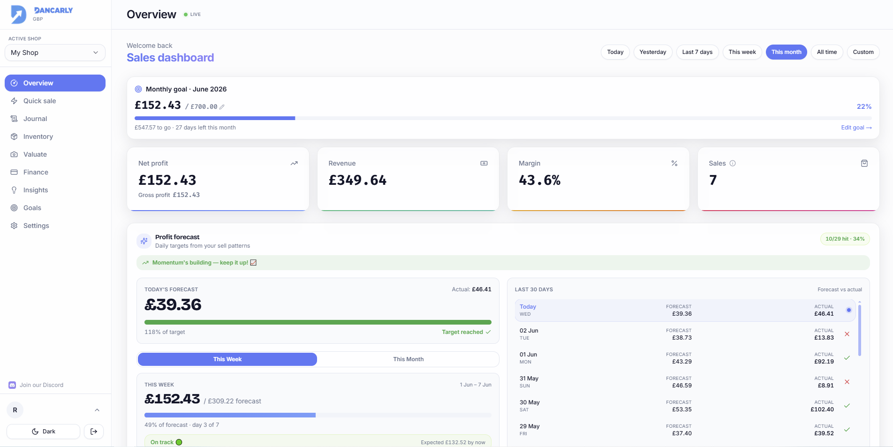Click the Edit goal link

click(856, 128)
